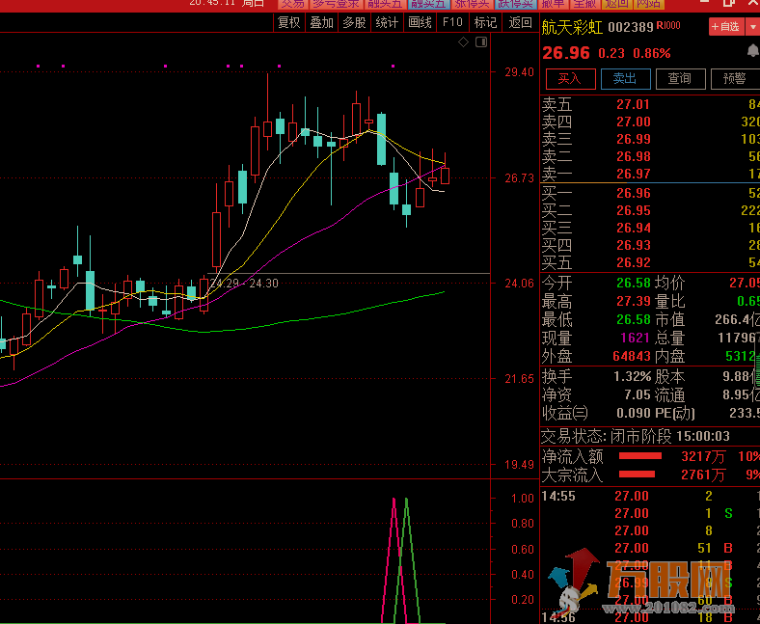Viewport: 760px width, 624px height.
Task: Click the 24.29 - 24.30 gap label
Action: 244,284
